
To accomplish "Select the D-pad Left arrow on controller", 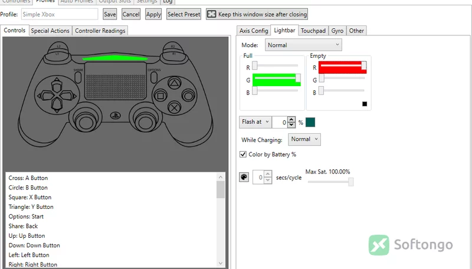I will (46, 96).
